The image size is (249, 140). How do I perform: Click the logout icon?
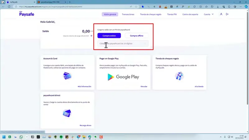click(x=227, y=14)
